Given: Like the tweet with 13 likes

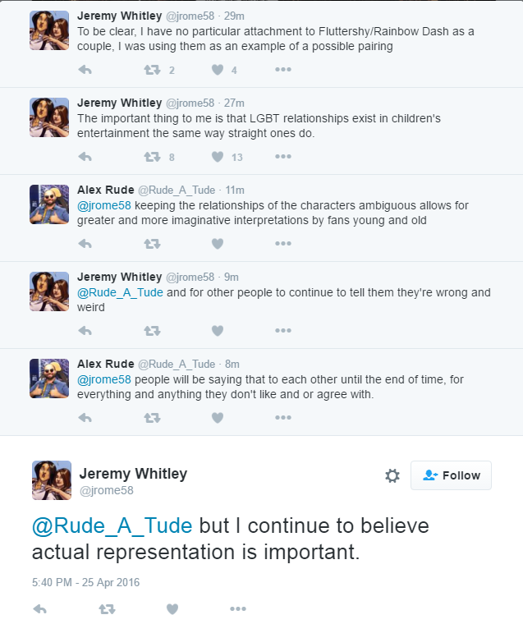Looking at the screenshot, I should pyautogui.click(x=218, y=157).
